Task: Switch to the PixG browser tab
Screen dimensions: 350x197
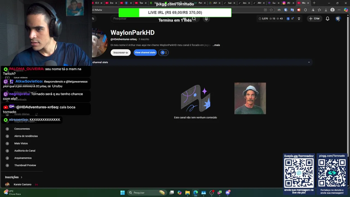Action: [x=199, y=3]
